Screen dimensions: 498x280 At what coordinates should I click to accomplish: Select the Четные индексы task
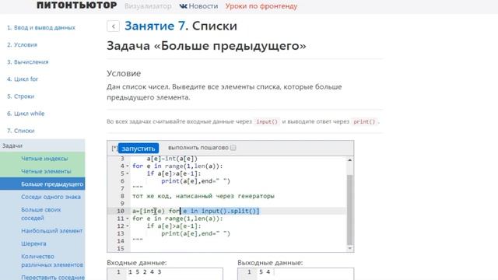(42, 159)
